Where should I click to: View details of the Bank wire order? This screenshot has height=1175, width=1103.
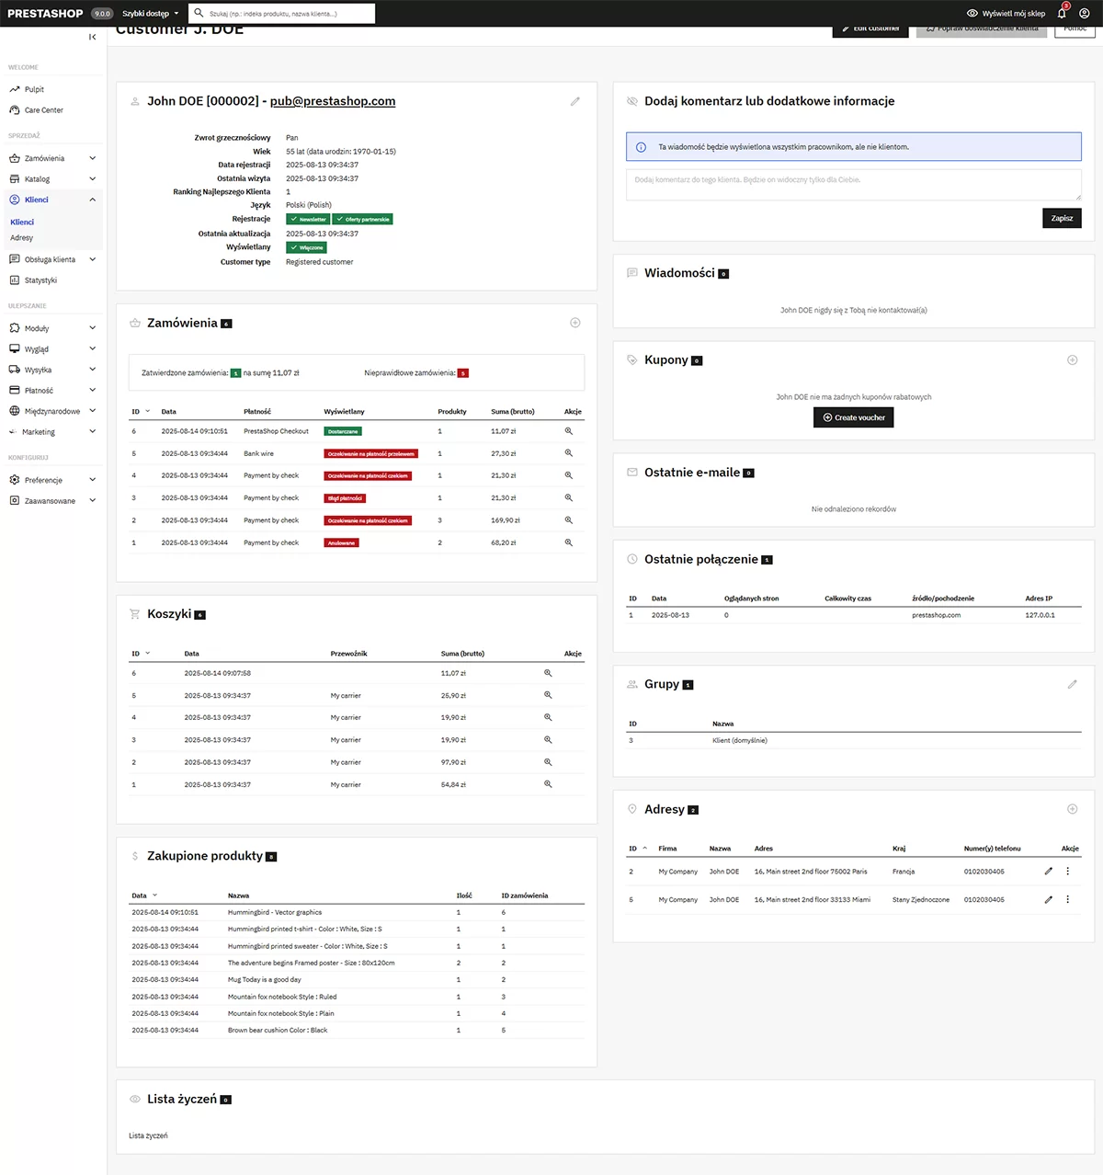click(x=568, y=453)
